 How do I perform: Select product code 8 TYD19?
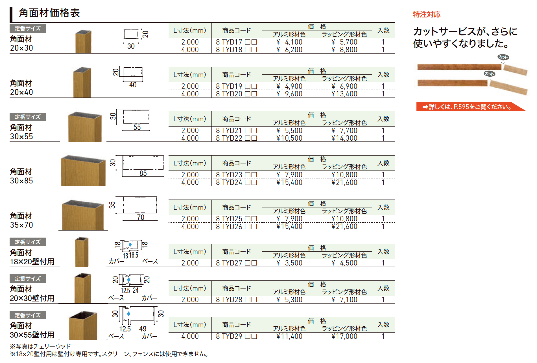(236, 86)
